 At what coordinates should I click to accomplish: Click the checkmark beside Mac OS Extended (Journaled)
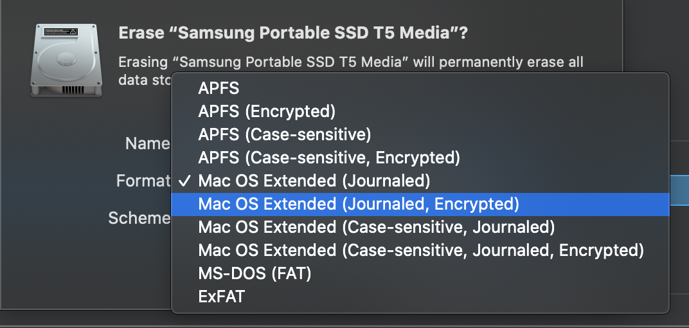click(184, 180)
